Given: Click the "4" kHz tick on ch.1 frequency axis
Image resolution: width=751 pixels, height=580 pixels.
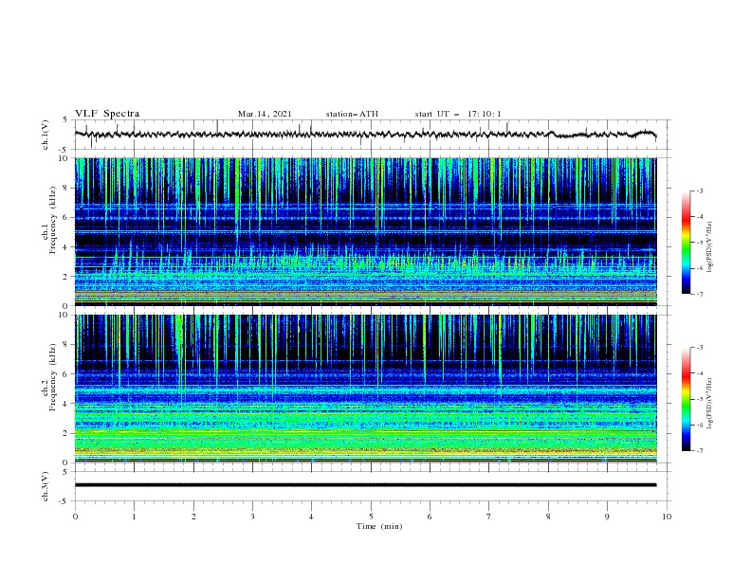Looking at the screenshot, I should 65,247.
